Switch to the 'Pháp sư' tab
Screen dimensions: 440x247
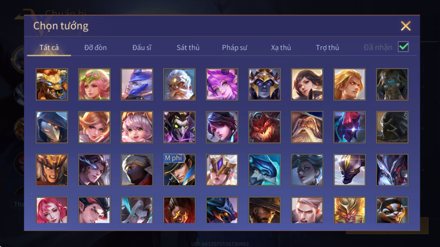234,48
